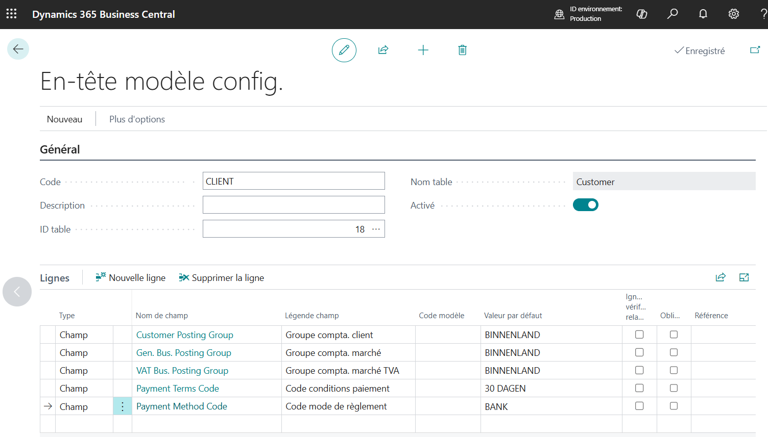Open the Copilot icon in header
The image size is (768, 437).
point(642,14)
